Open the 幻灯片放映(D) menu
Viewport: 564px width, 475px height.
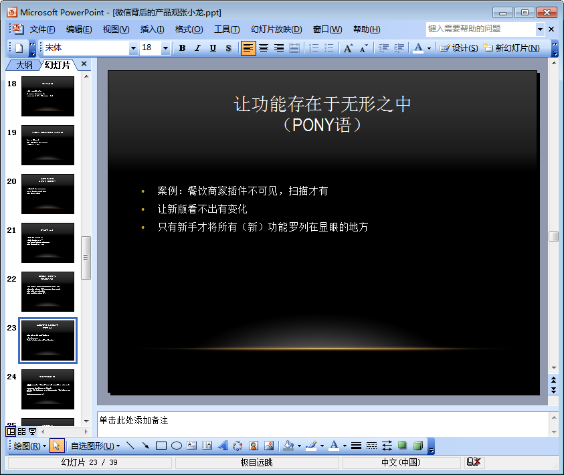(276, 29)
